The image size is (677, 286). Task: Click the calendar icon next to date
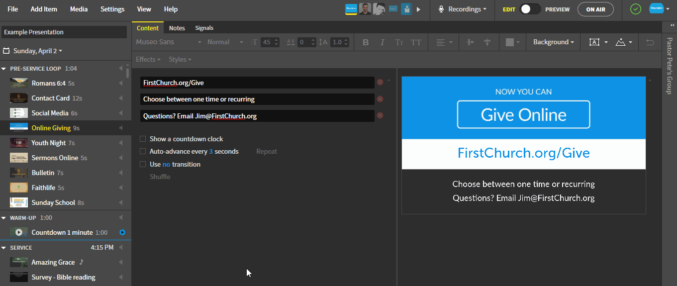(x=6, y=51)
